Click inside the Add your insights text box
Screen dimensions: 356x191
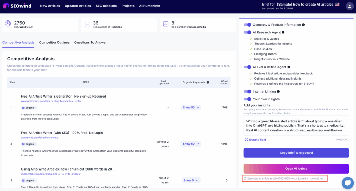[x=296, y=126]
